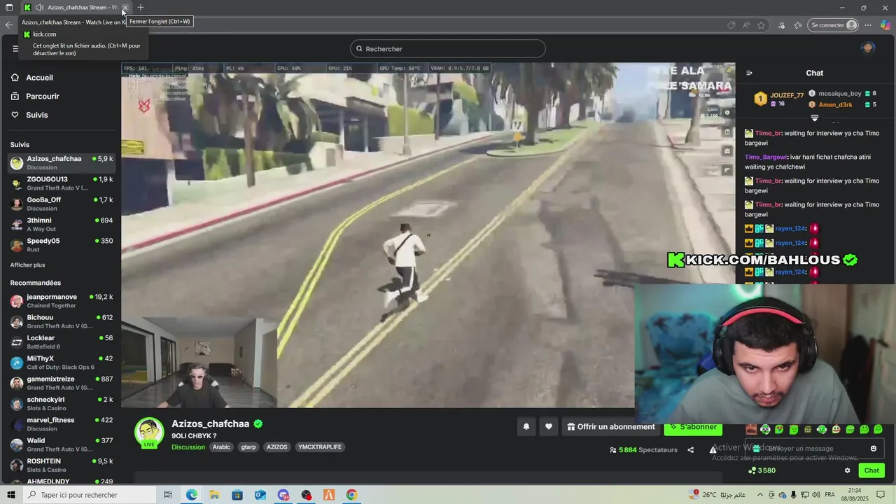Screen dimensions: 896x504
Task: Open Chrome from the taskbar
Action: [351, 495]
